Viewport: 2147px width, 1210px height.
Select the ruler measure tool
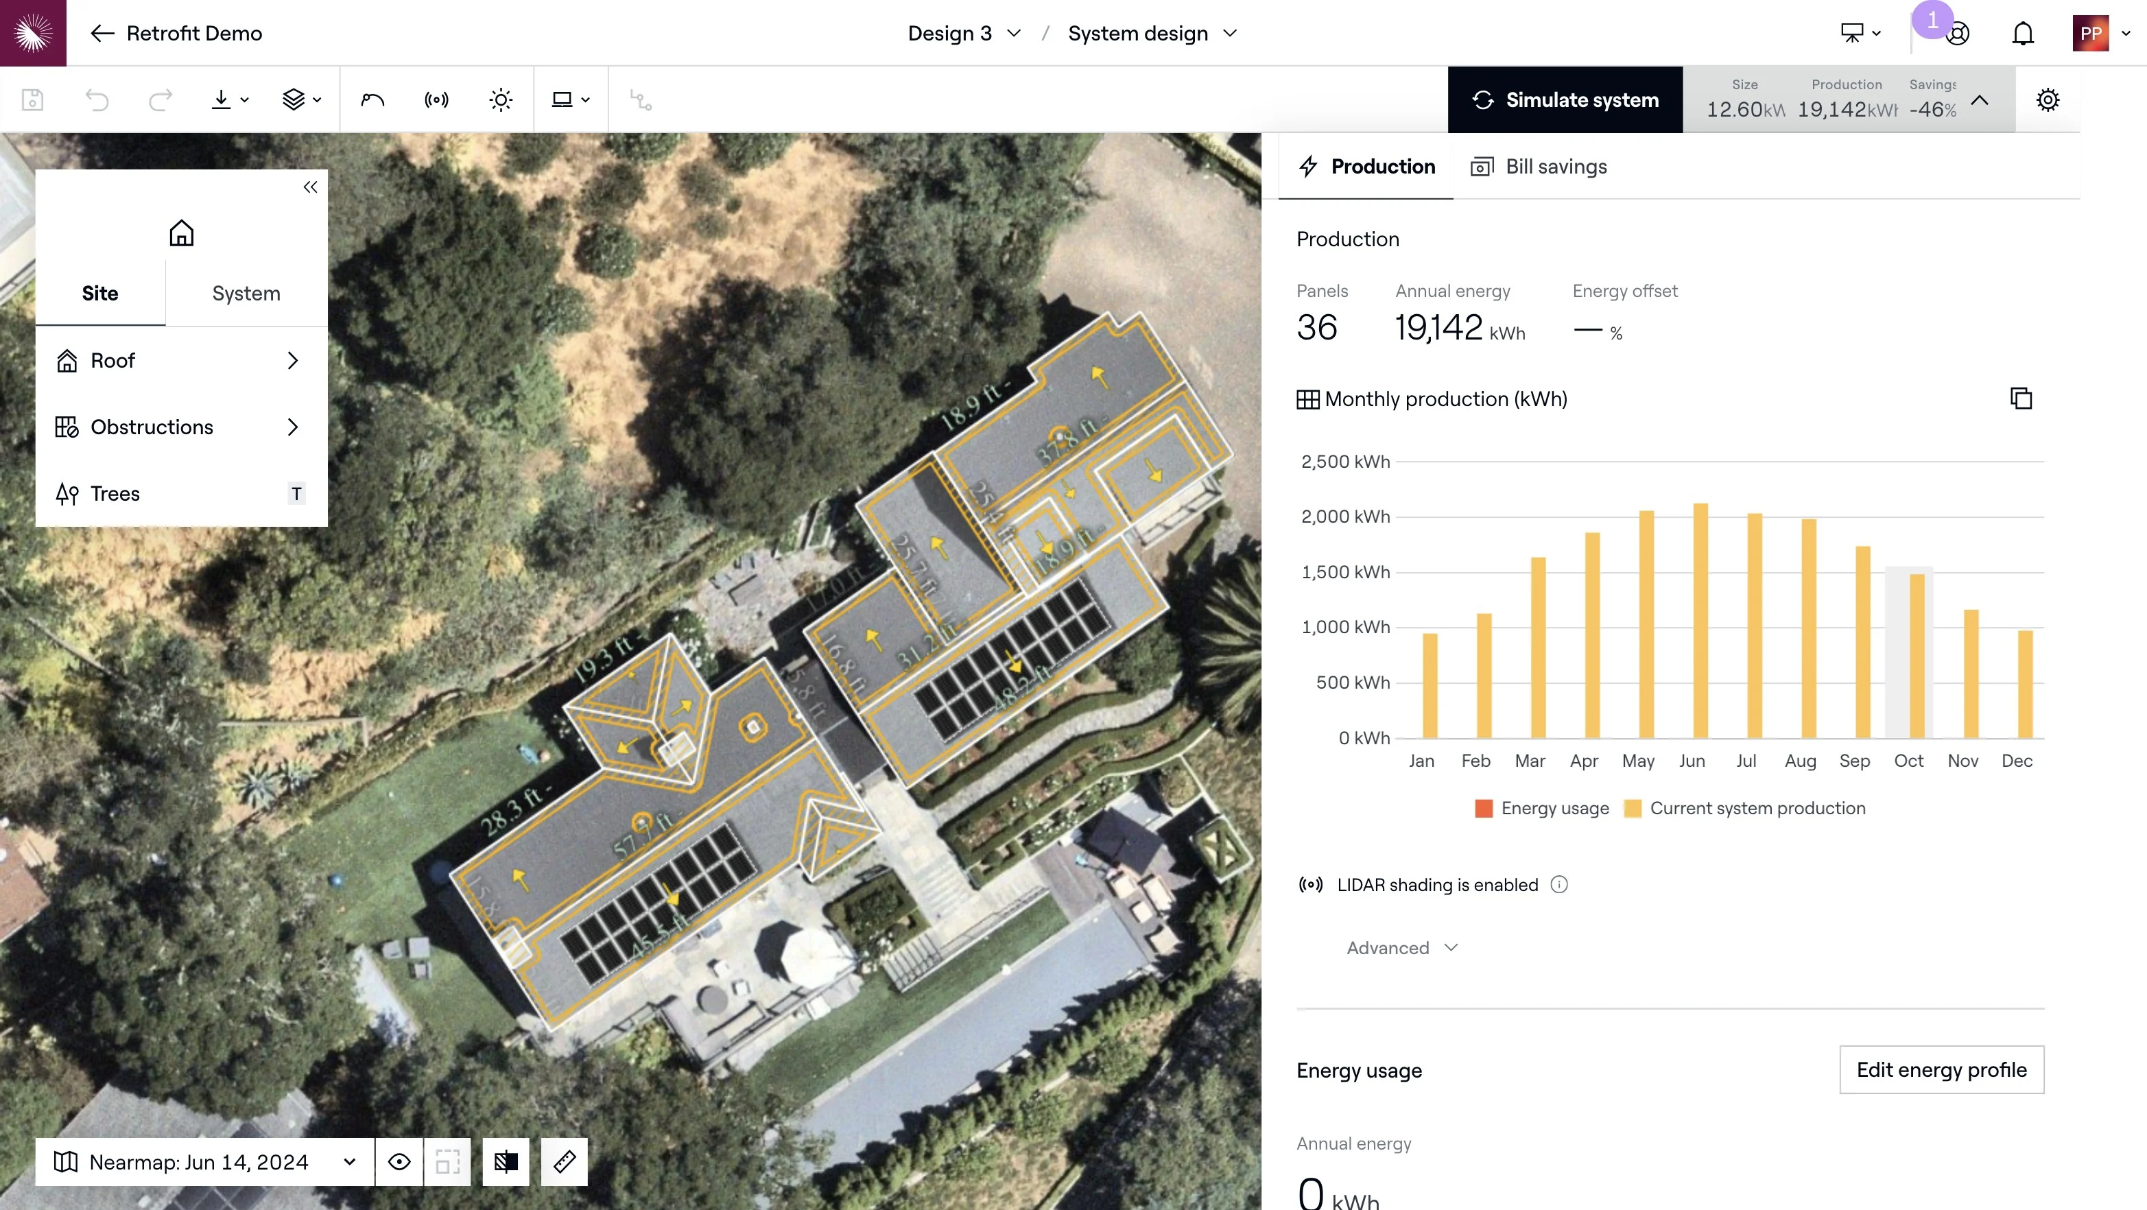[x=565, y=1162]
